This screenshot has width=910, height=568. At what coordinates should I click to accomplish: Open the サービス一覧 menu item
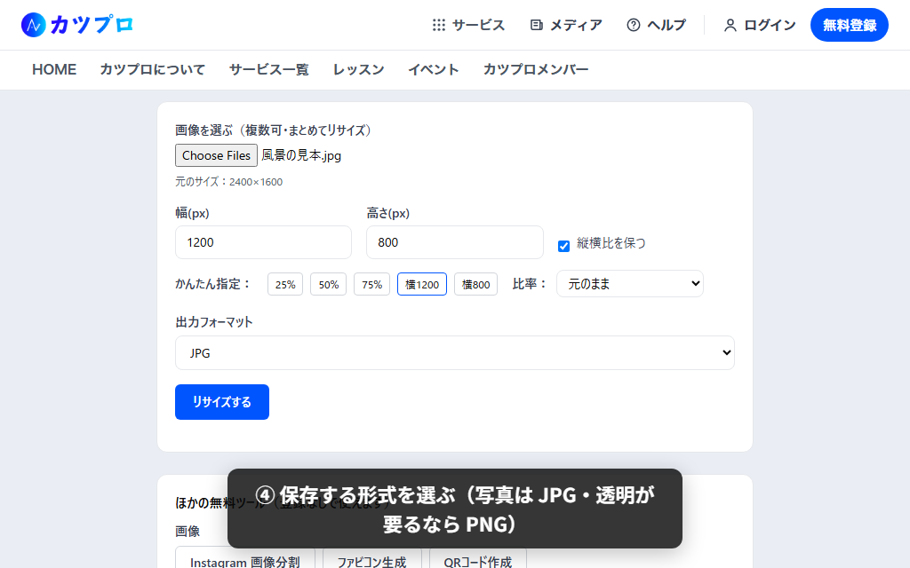pos(268,69)
